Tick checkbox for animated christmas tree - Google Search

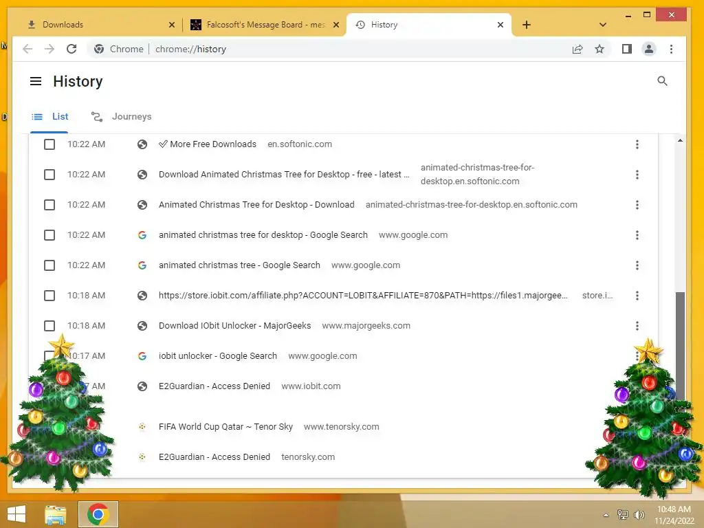click(49, 265)
